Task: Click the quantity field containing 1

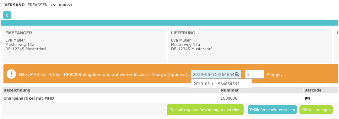Action: 254,74
